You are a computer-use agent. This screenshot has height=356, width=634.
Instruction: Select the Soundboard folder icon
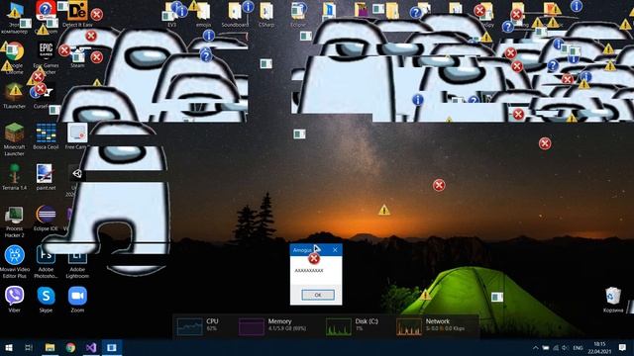[x=235, y=15]
